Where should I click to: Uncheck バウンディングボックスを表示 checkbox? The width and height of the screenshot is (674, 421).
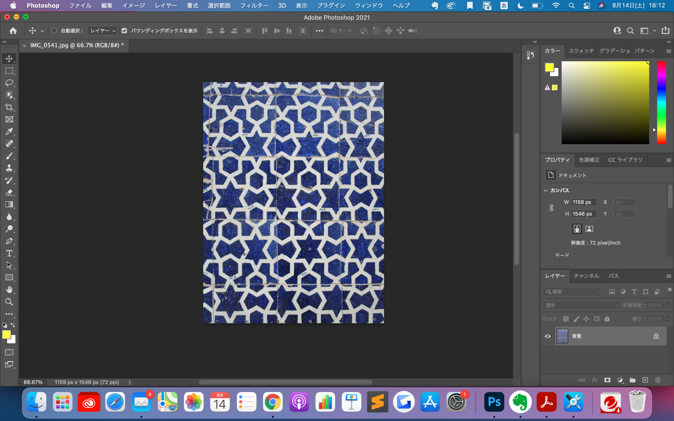tap(124, 31)
